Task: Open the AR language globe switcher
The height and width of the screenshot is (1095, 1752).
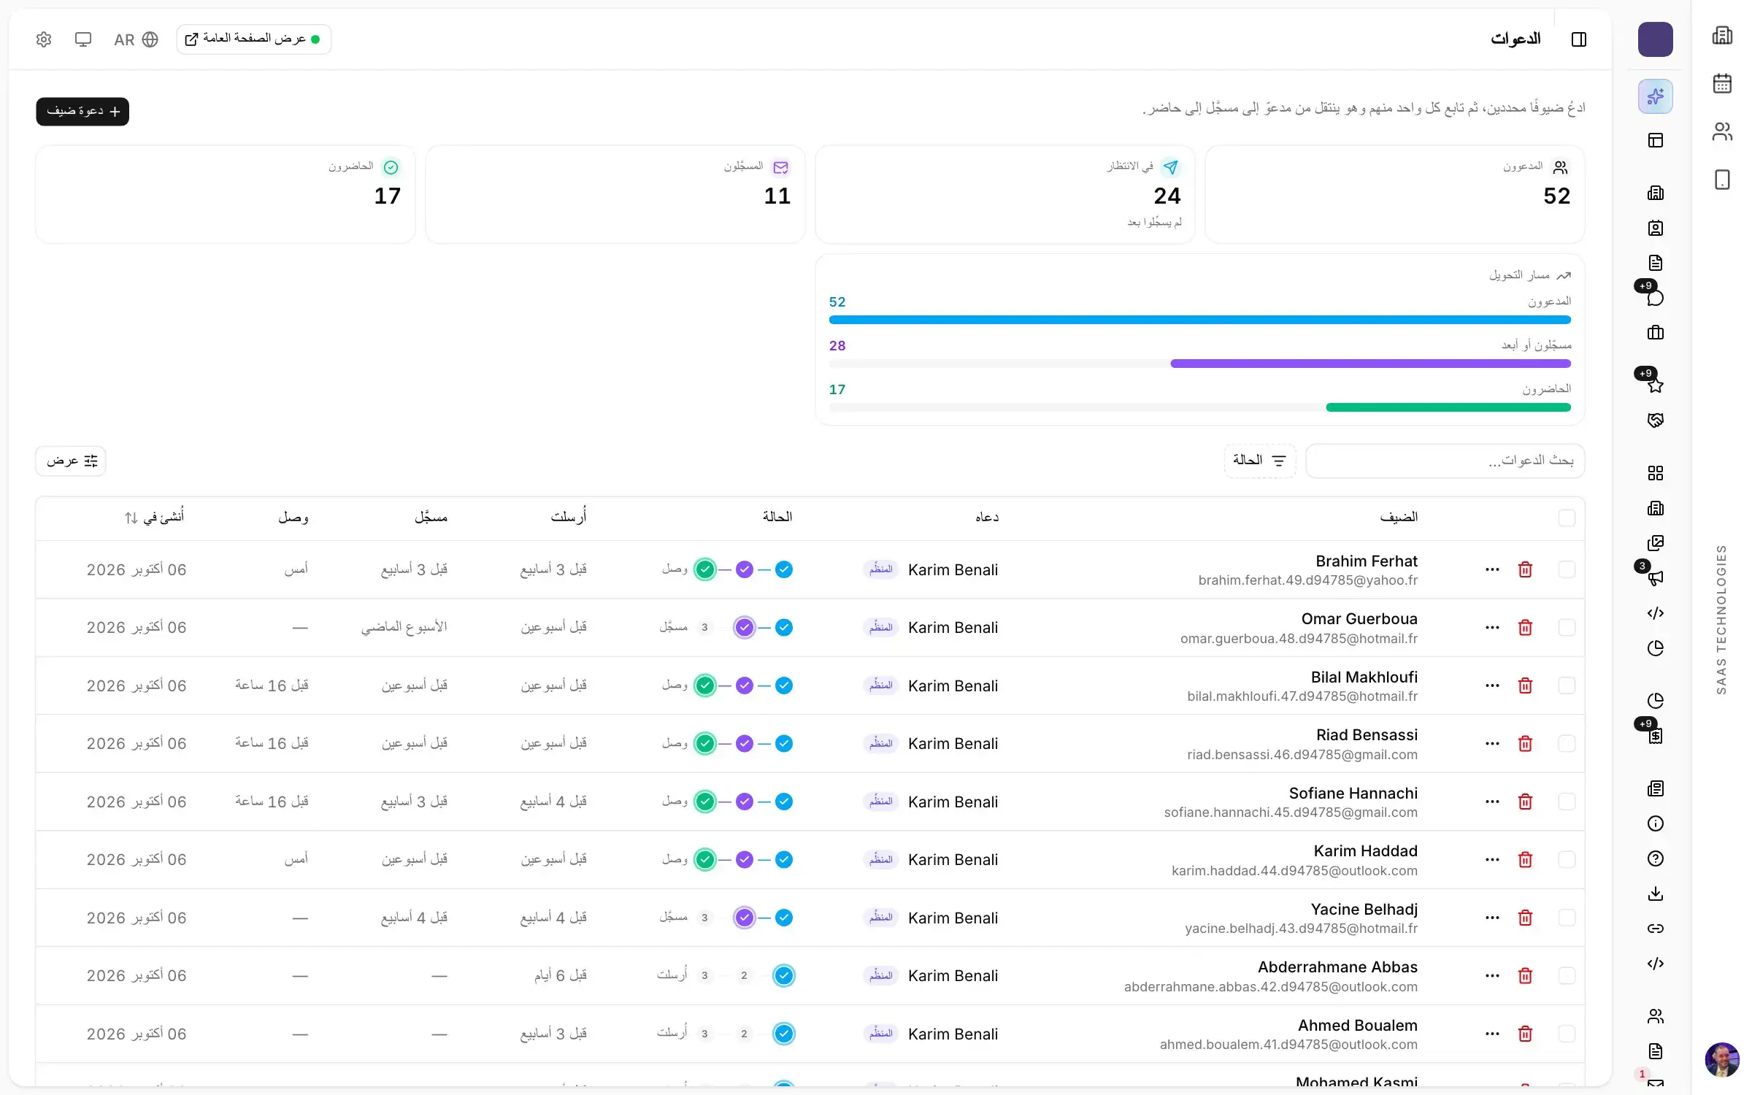Action: 137,39
